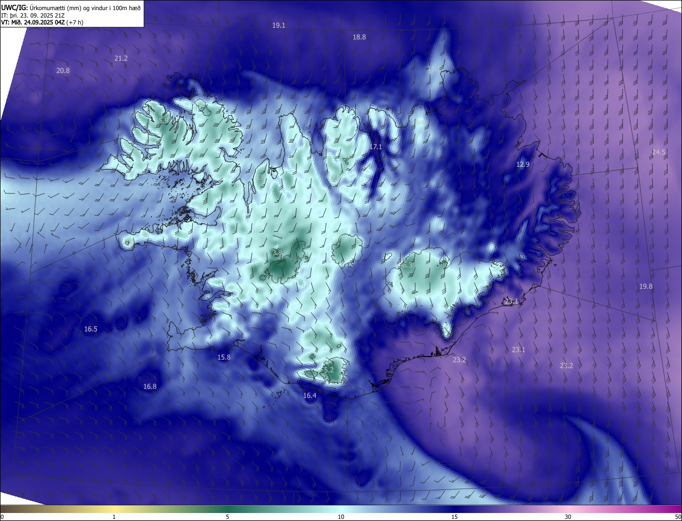Click the 3.8 value on the glacier
682x521 pixels.
pyautogui.click(x=277, y=253)
